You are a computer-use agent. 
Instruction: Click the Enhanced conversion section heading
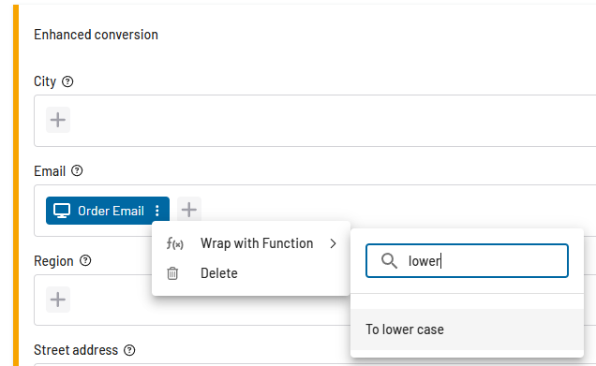(x=96, y=35)
